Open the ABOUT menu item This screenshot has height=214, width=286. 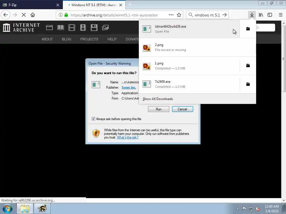tap(47, 39)
